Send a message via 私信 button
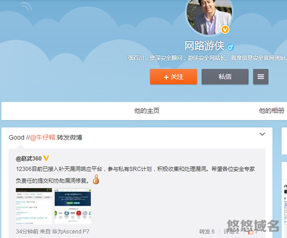 click(225, 77)
